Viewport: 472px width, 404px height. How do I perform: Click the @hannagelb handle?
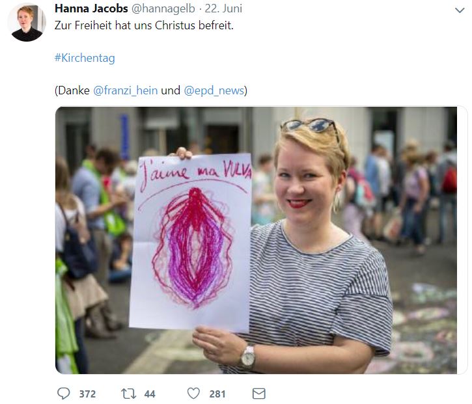163,8
